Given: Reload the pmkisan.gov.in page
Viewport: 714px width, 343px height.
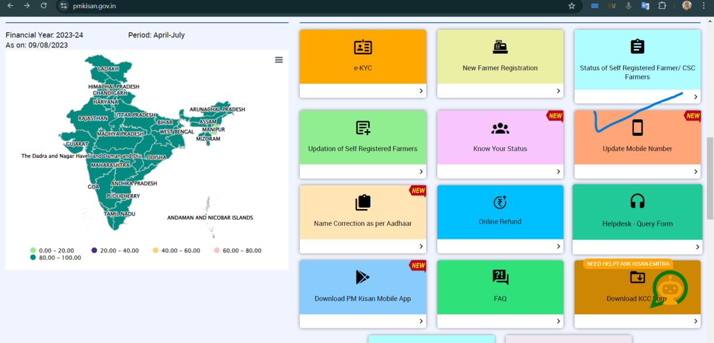Looking at the screenshot, I should (x=43, y=6).
